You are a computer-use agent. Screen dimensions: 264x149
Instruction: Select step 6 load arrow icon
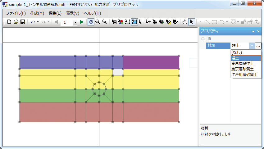148,22
